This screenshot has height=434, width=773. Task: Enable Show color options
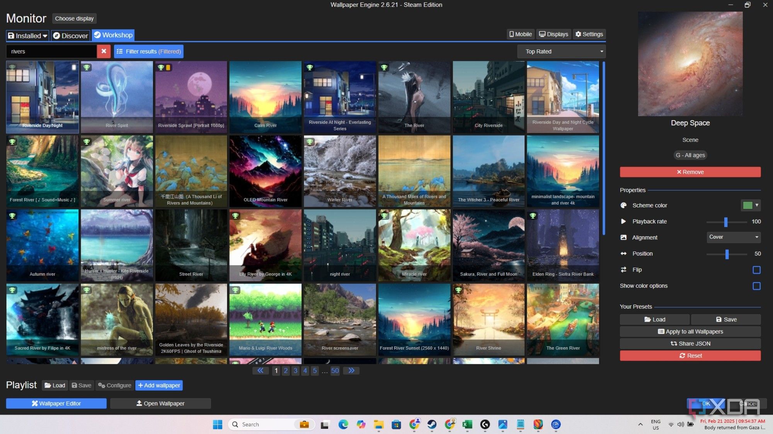pos(757,286)
